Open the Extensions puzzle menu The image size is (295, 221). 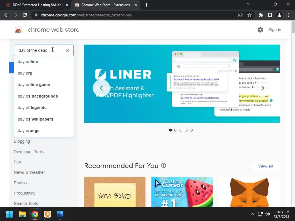coord(261,15)
